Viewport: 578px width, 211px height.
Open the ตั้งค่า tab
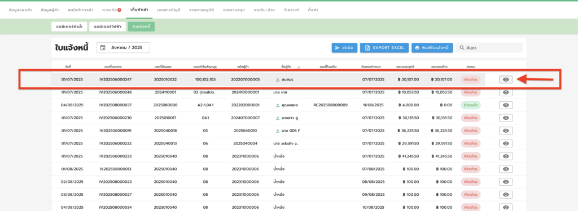pyautogui.click(x=313, y=10)
